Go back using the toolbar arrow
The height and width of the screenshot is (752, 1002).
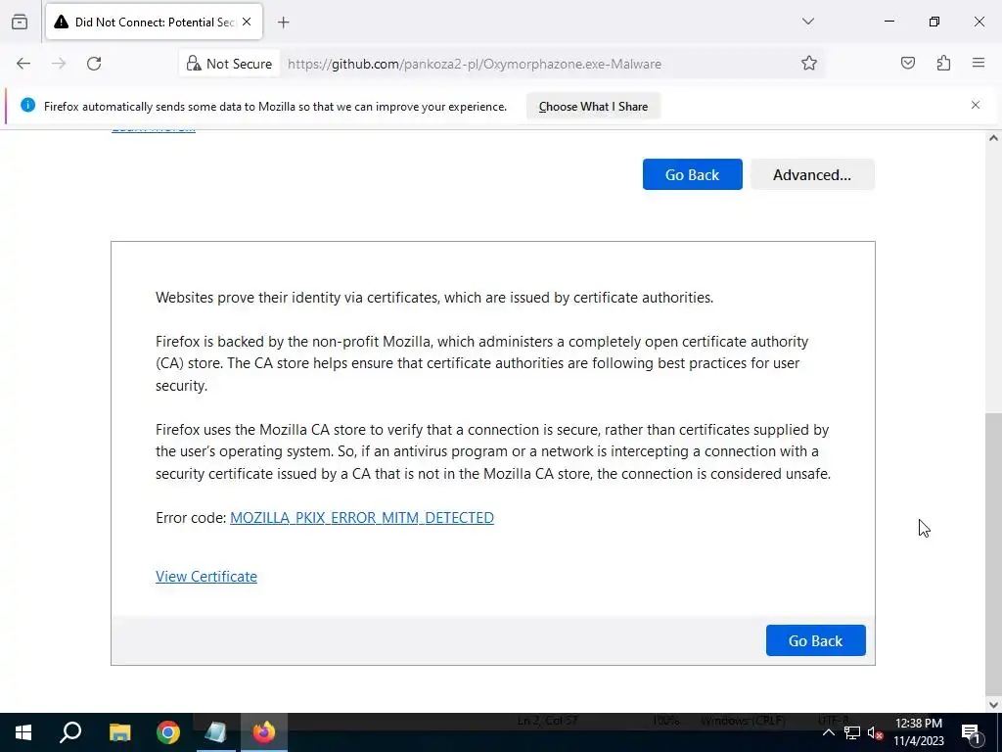point(23,64)
